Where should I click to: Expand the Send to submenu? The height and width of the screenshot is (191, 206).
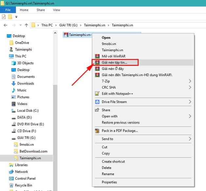click(190, 139)
